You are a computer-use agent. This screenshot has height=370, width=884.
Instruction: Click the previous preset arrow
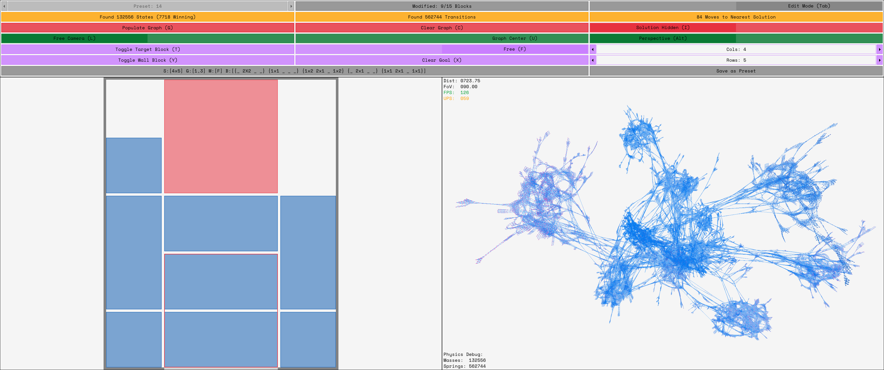click(4, 6)
